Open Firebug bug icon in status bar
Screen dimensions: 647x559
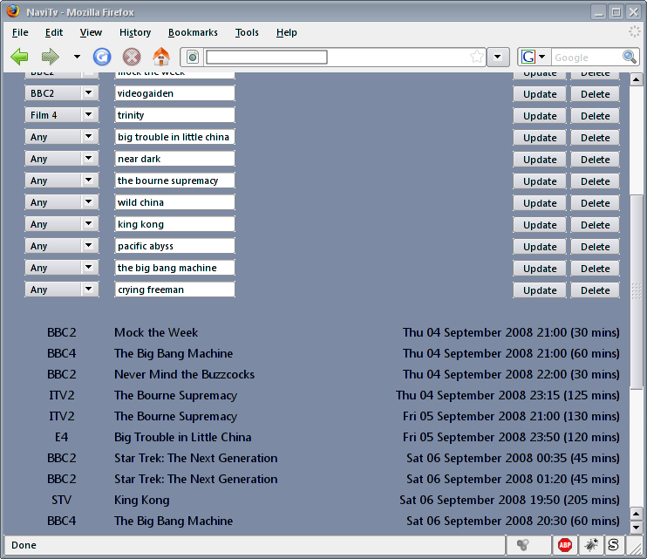click(589, 545)
